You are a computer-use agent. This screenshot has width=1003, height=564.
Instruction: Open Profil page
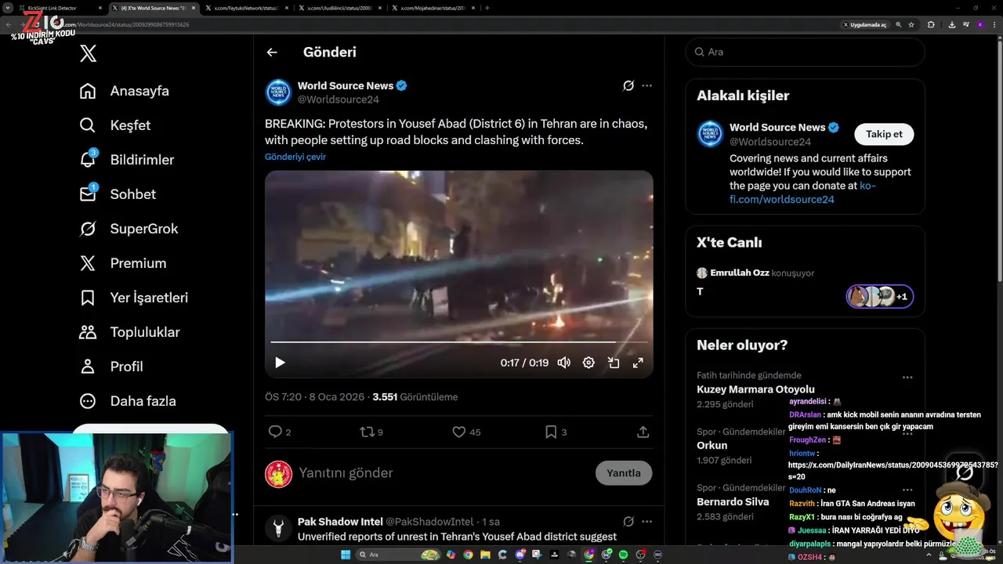point(111,367)
